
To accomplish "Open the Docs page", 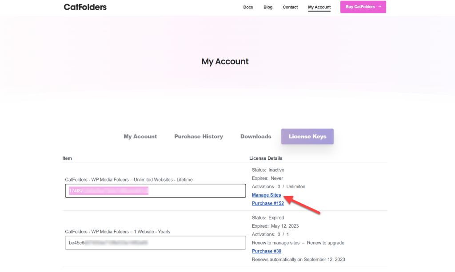I will (x=248, y=7).
